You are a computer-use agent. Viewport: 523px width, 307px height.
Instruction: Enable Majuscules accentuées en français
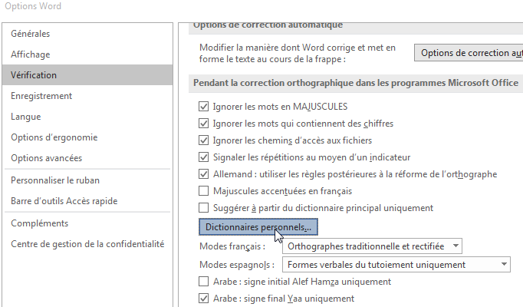point(203,191)
